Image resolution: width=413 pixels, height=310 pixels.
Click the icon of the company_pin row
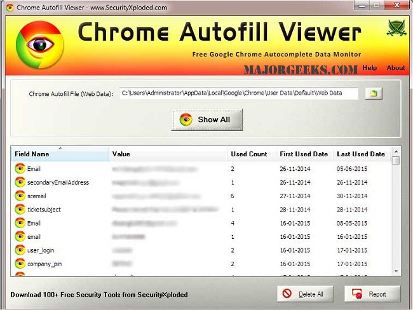[20, 264]
